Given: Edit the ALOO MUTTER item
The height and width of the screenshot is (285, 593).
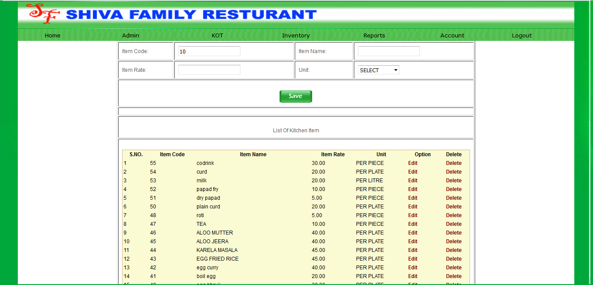Looking at the screenshot, I should [x=413, y=233].
